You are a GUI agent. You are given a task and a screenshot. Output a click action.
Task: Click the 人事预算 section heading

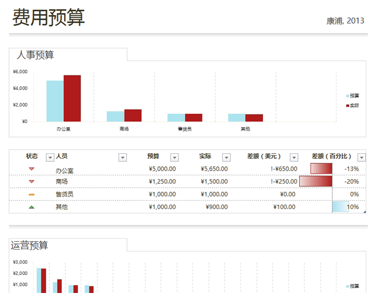coord(35,55)
